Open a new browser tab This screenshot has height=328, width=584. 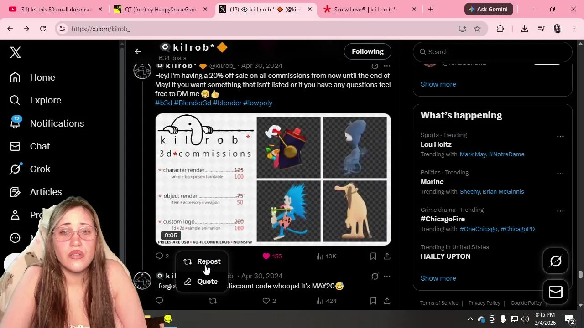(x=430, y=9)
